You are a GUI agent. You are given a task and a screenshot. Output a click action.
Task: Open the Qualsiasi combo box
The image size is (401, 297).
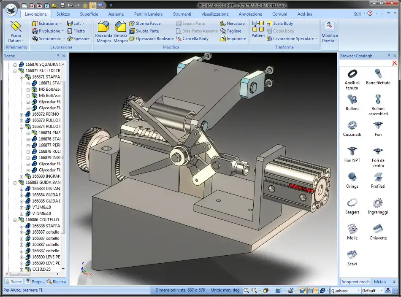(359, 290)
